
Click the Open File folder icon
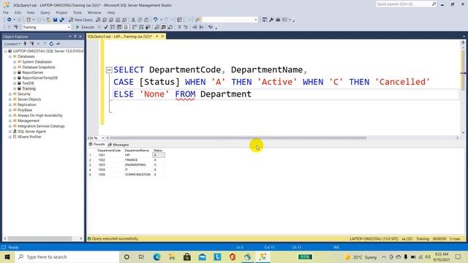pos(48,20)
